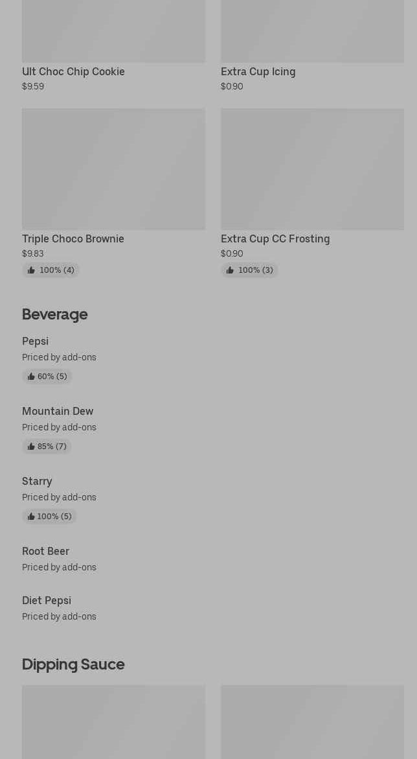Open the Ult Choc Chip Cookie item name
The height and width of the screenshot is (759, 417).
pyautogui.click(x=73, y=71)
